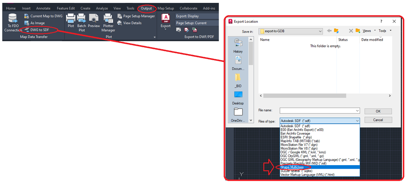Image resolution: width=406 pixels, height=183 pixels.
Task: Create New Folder in Export Location dialog
Action: click(358, 31)
